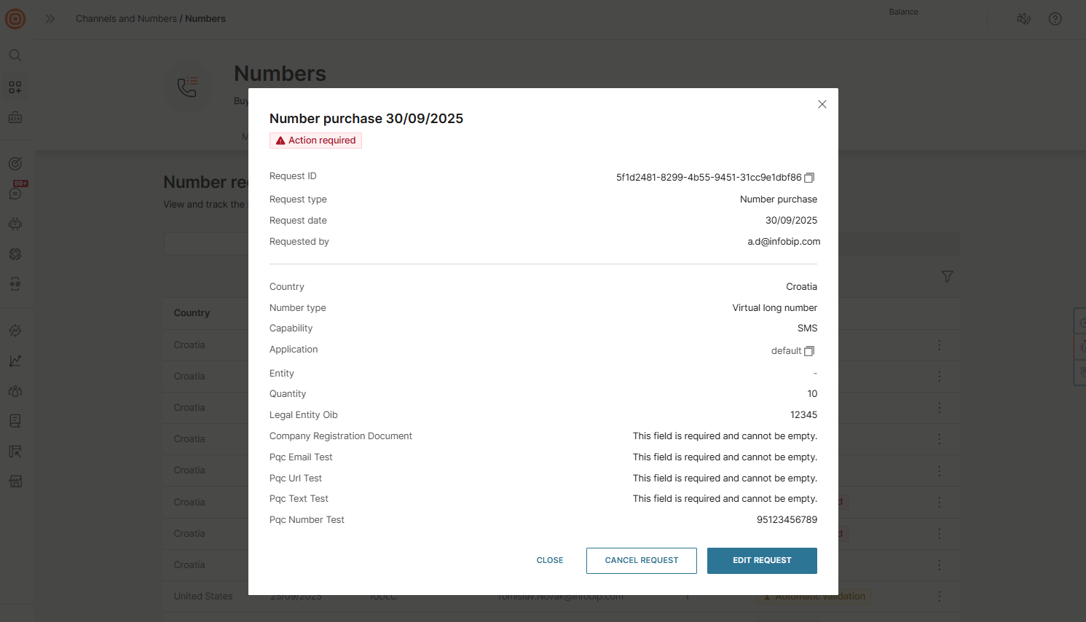Close the Number purchase dialog with X

click(x=822, y=104)
